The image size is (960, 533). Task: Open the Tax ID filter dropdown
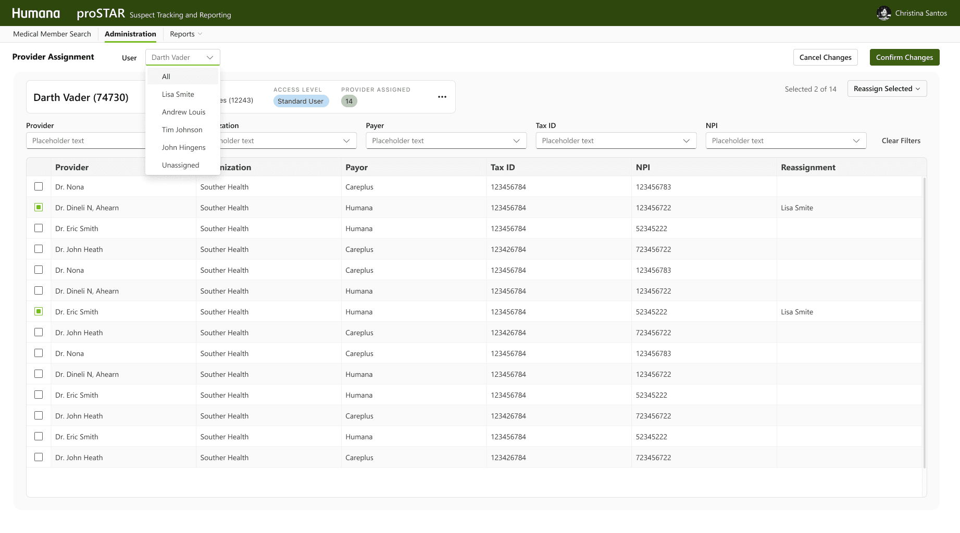[x=616, y=141]
